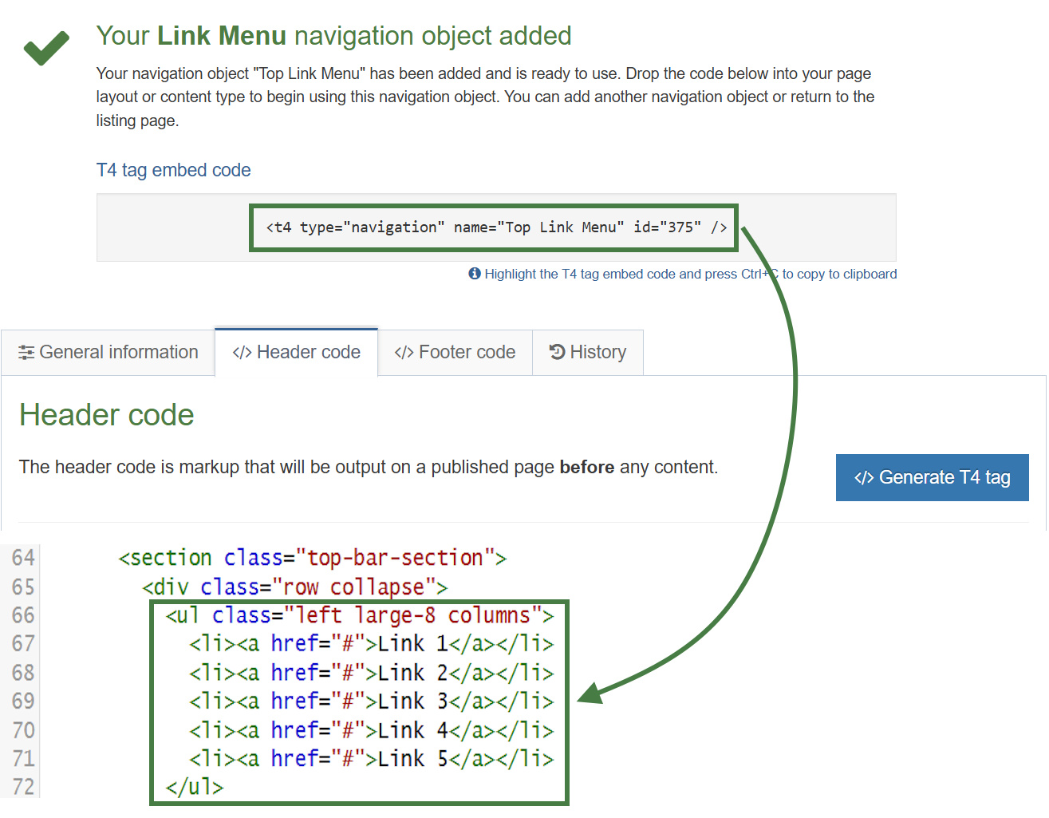Click the sliders icon on General information tab

tap(26, 352)
